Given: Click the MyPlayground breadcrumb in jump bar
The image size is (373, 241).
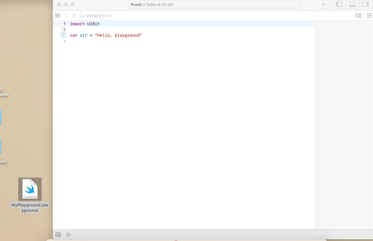Looking at the screenshot, I should coord(96,15).
